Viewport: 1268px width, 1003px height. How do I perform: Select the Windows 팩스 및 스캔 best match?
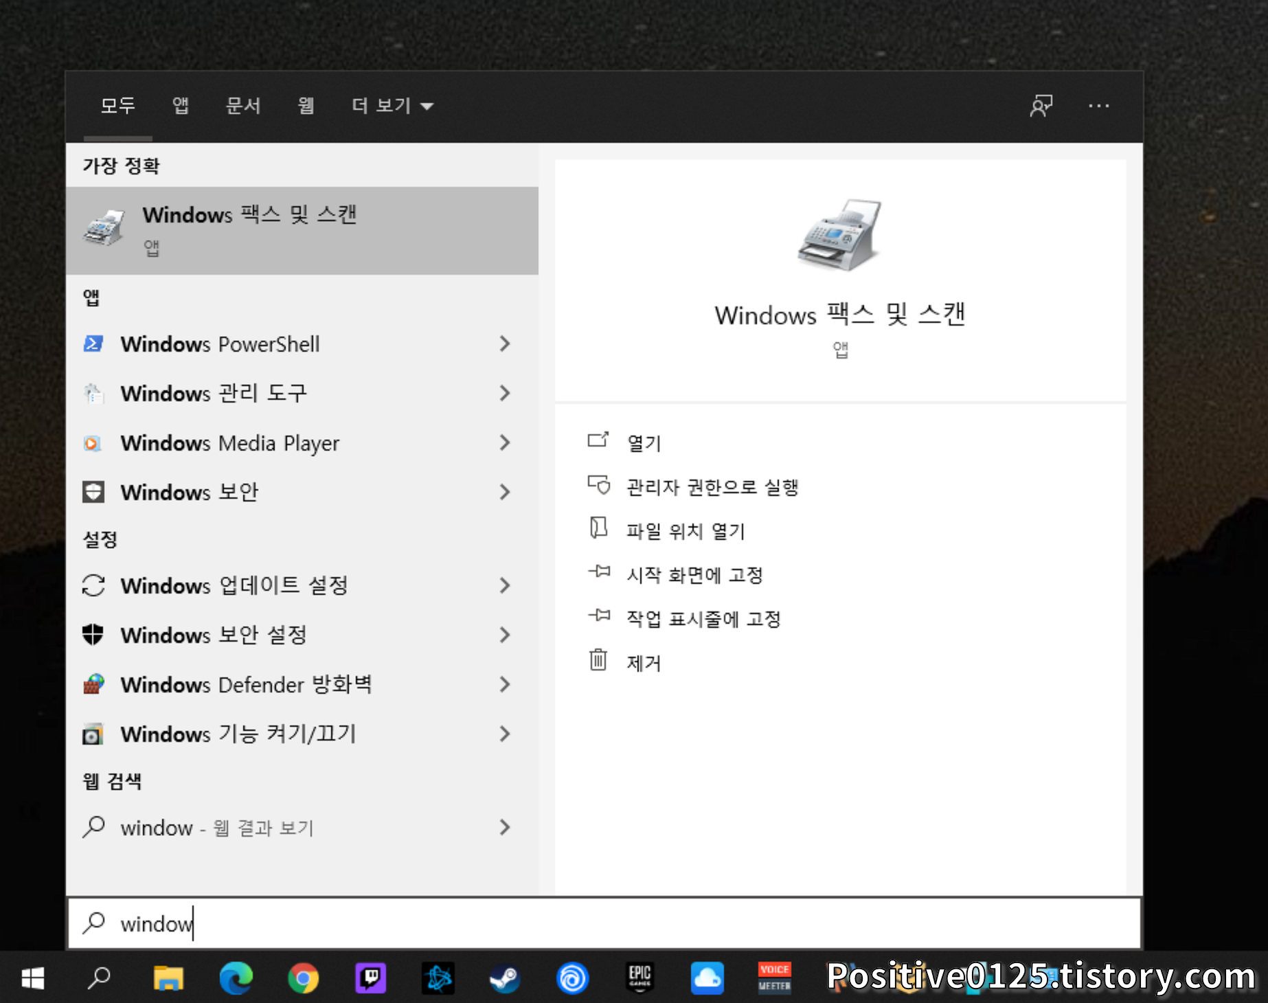coord(302,231)
